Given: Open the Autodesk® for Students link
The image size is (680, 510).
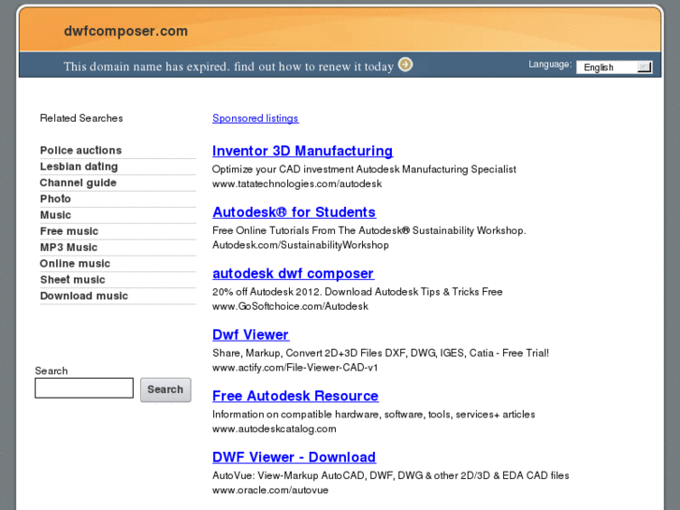Looking at the screenshot, I should point(294,211).
